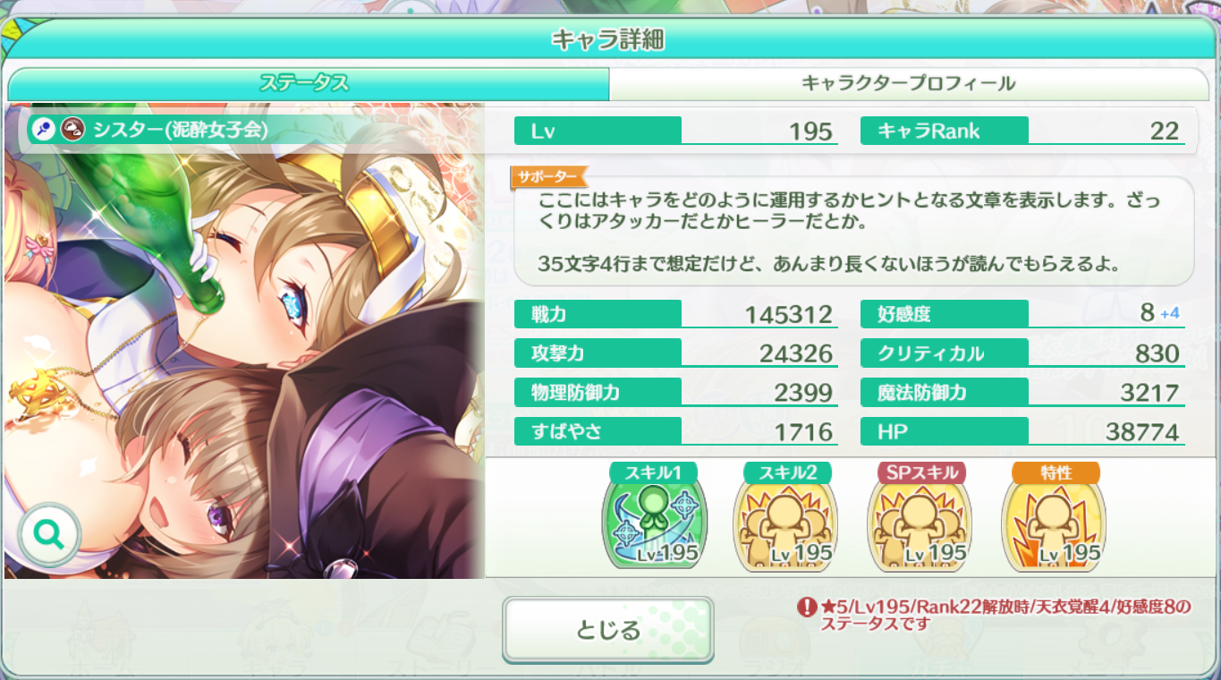Switch to the キャラクタープロフィール tab
Image resolution: width=1221 pixels, height=680 pixels.
pos(908,84)
